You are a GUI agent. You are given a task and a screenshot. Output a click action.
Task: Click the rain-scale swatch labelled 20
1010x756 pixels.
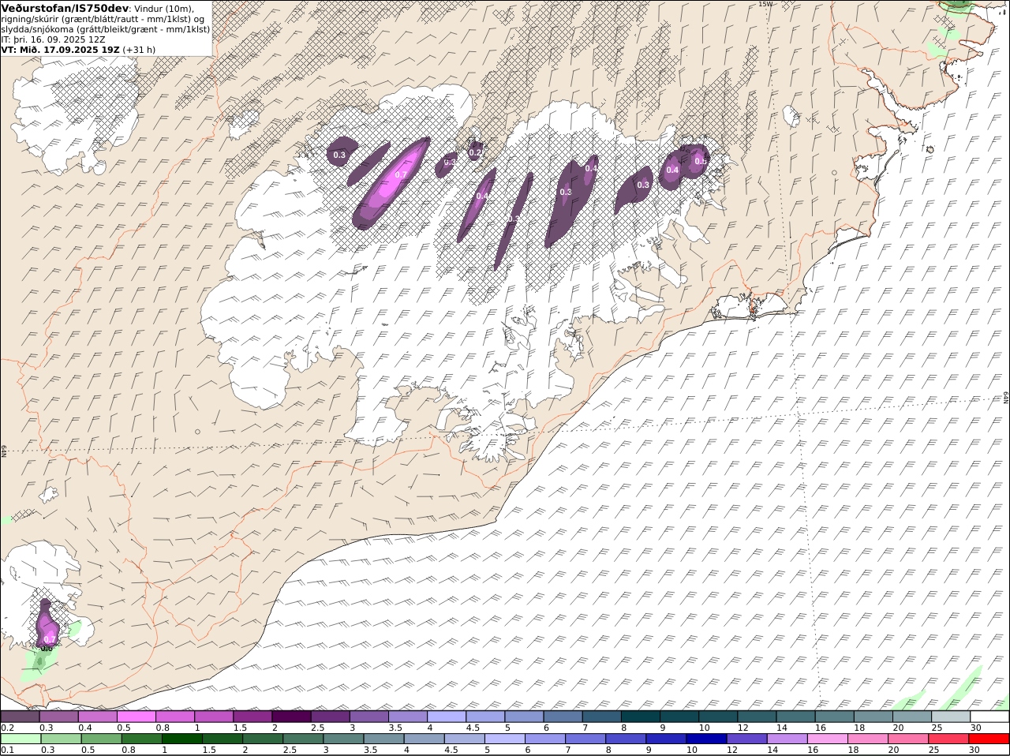907,739
